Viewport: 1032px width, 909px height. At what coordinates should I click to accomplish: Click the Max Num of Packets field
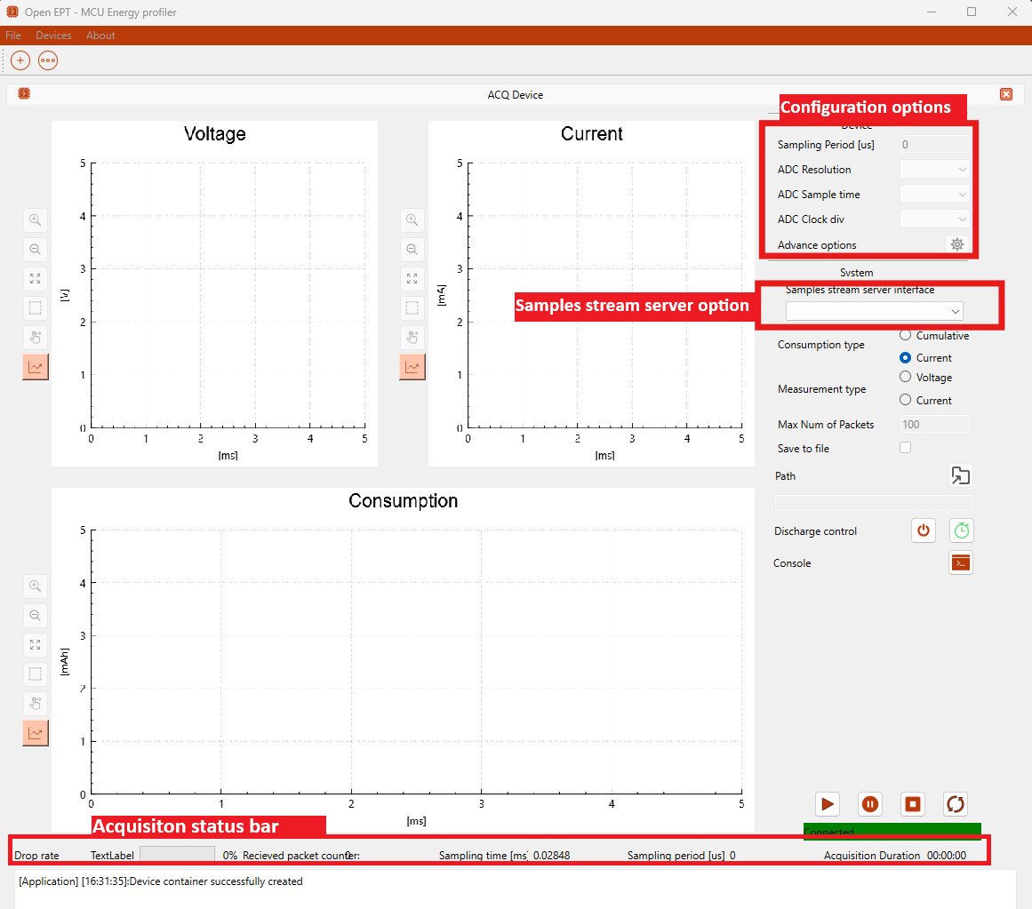[x=934, y=425]
